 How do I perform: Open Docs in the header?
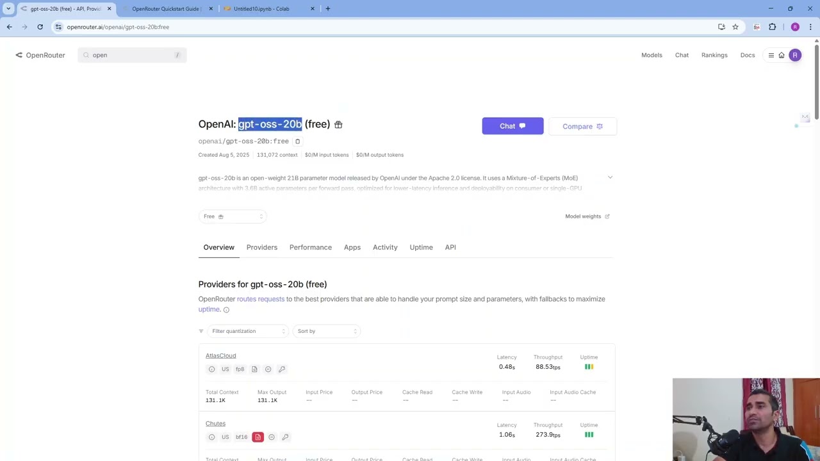pos(748,55)
